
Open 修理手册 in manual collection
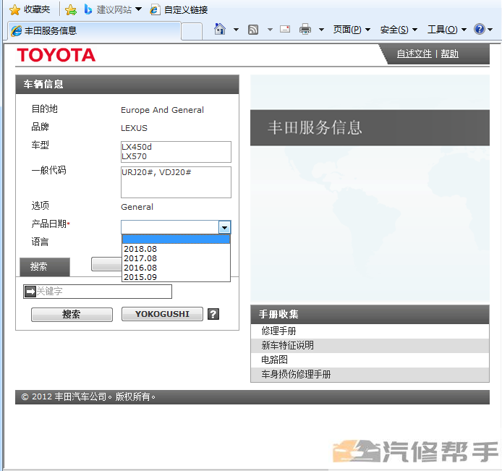tap(370, 331)
